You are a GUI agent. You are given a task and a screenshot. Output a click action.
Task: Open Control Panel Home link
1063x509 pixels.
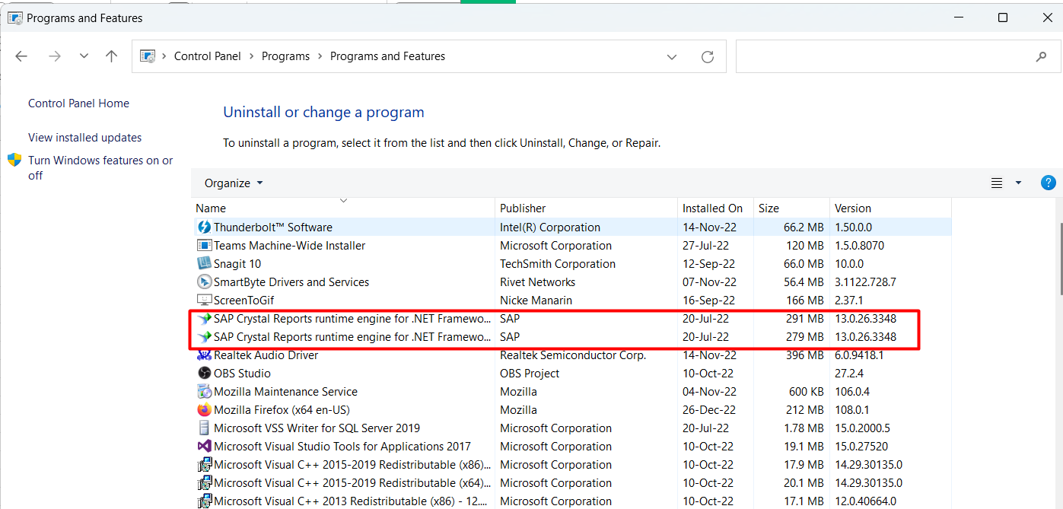click(78, 103)
